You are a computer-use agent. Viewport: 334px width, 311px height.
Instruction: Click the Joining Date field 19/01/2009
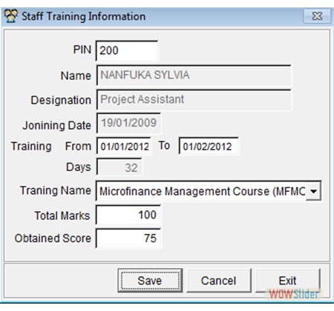pyautogui.click(x=128, y=123)
